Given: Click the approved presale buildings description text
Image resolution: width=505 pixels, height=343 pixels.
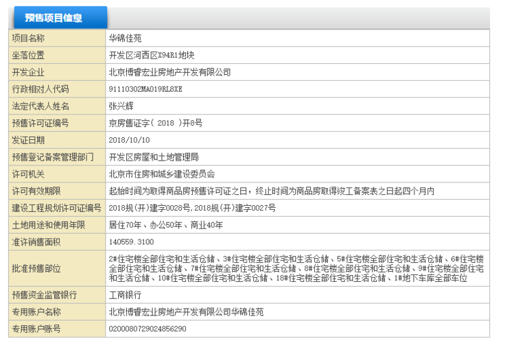Looking at the screenshot, I should 296,268.
